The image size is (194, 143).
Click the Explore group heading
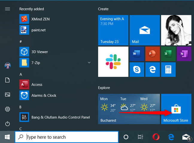pos(104,88)
